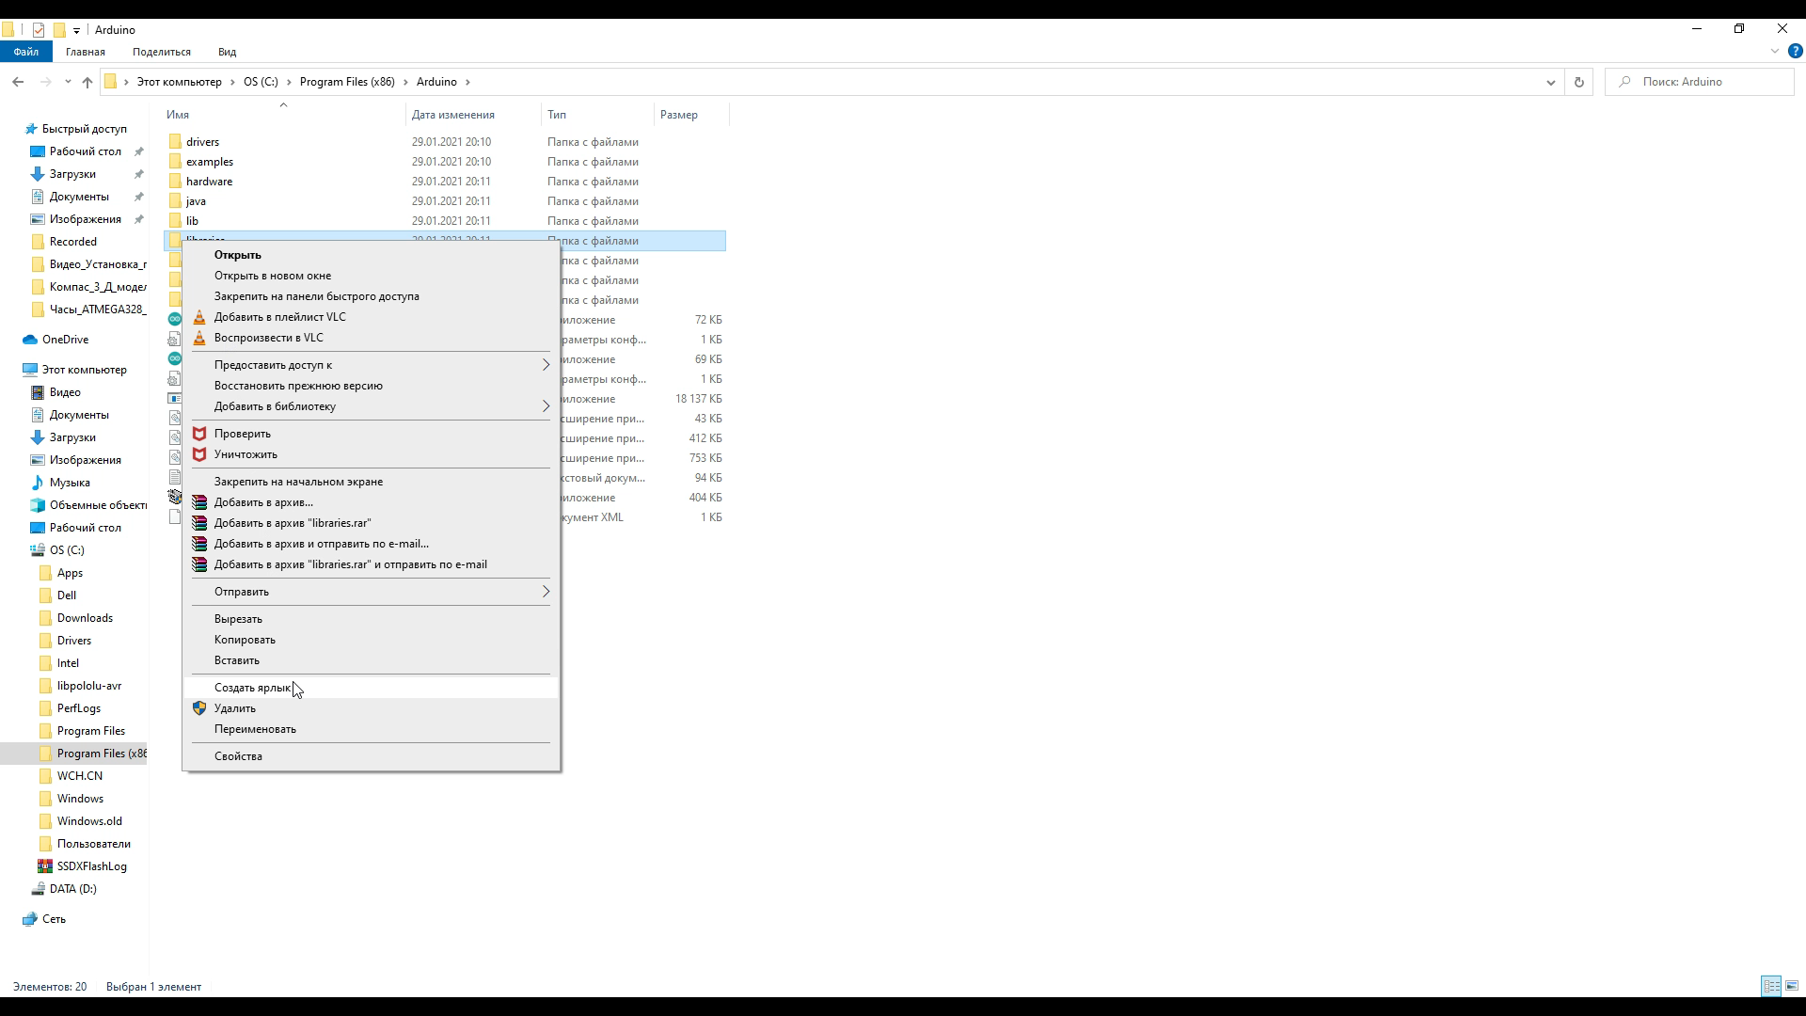The image size is (1806, 1016).
Task: Open Downloads folder in navigation tree
Action: click(x=85, y=618)
